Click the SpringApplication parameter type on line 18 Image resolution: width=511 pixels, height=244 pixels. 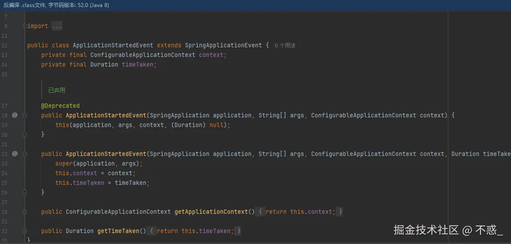[180, 115]
